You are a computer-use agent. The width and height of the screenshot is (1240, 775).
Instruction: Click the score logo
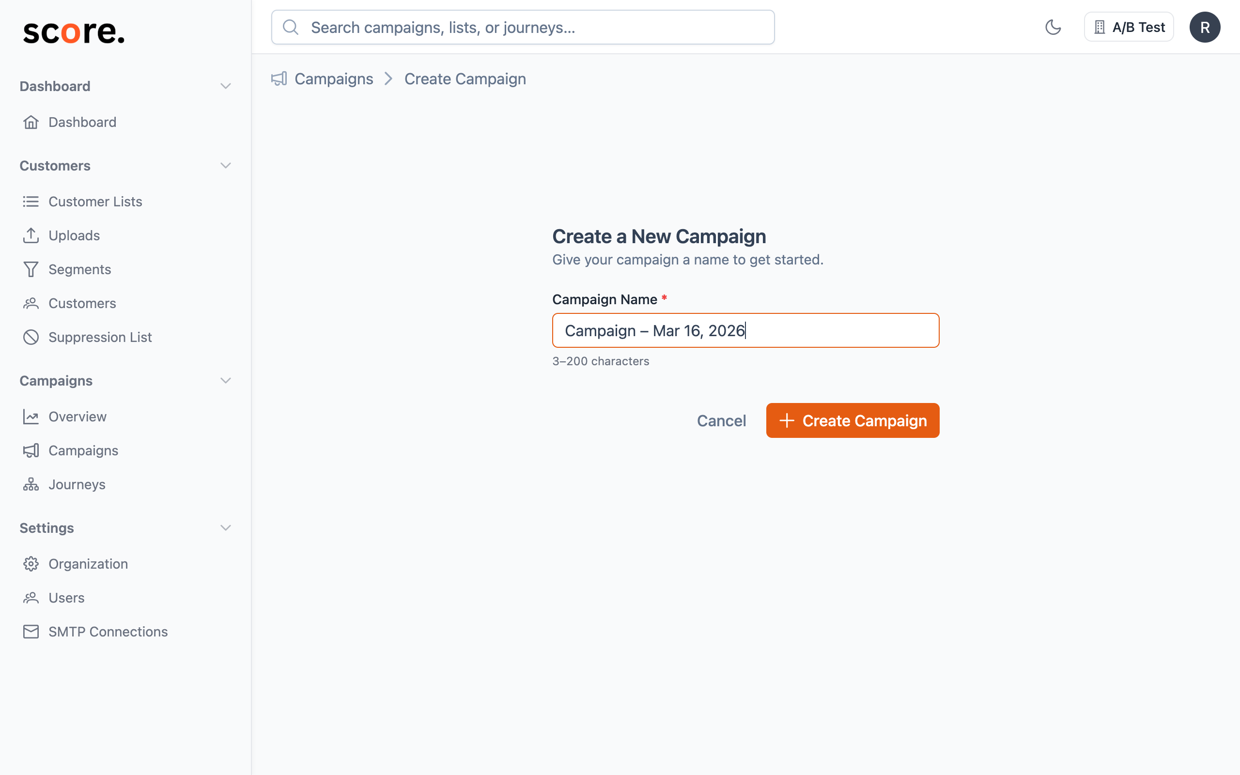[73, 33]
